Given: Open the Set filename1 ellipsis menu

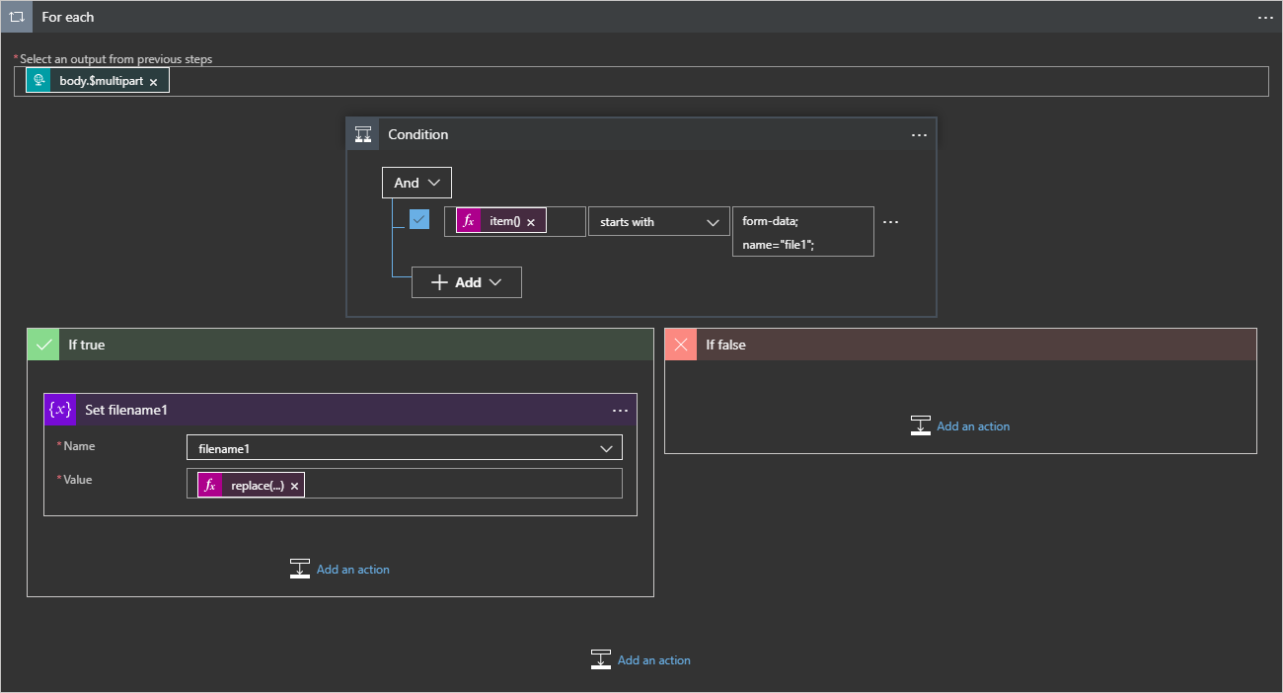Looking at the screenshot, I should pyautogui.click(x=620, y=410).
